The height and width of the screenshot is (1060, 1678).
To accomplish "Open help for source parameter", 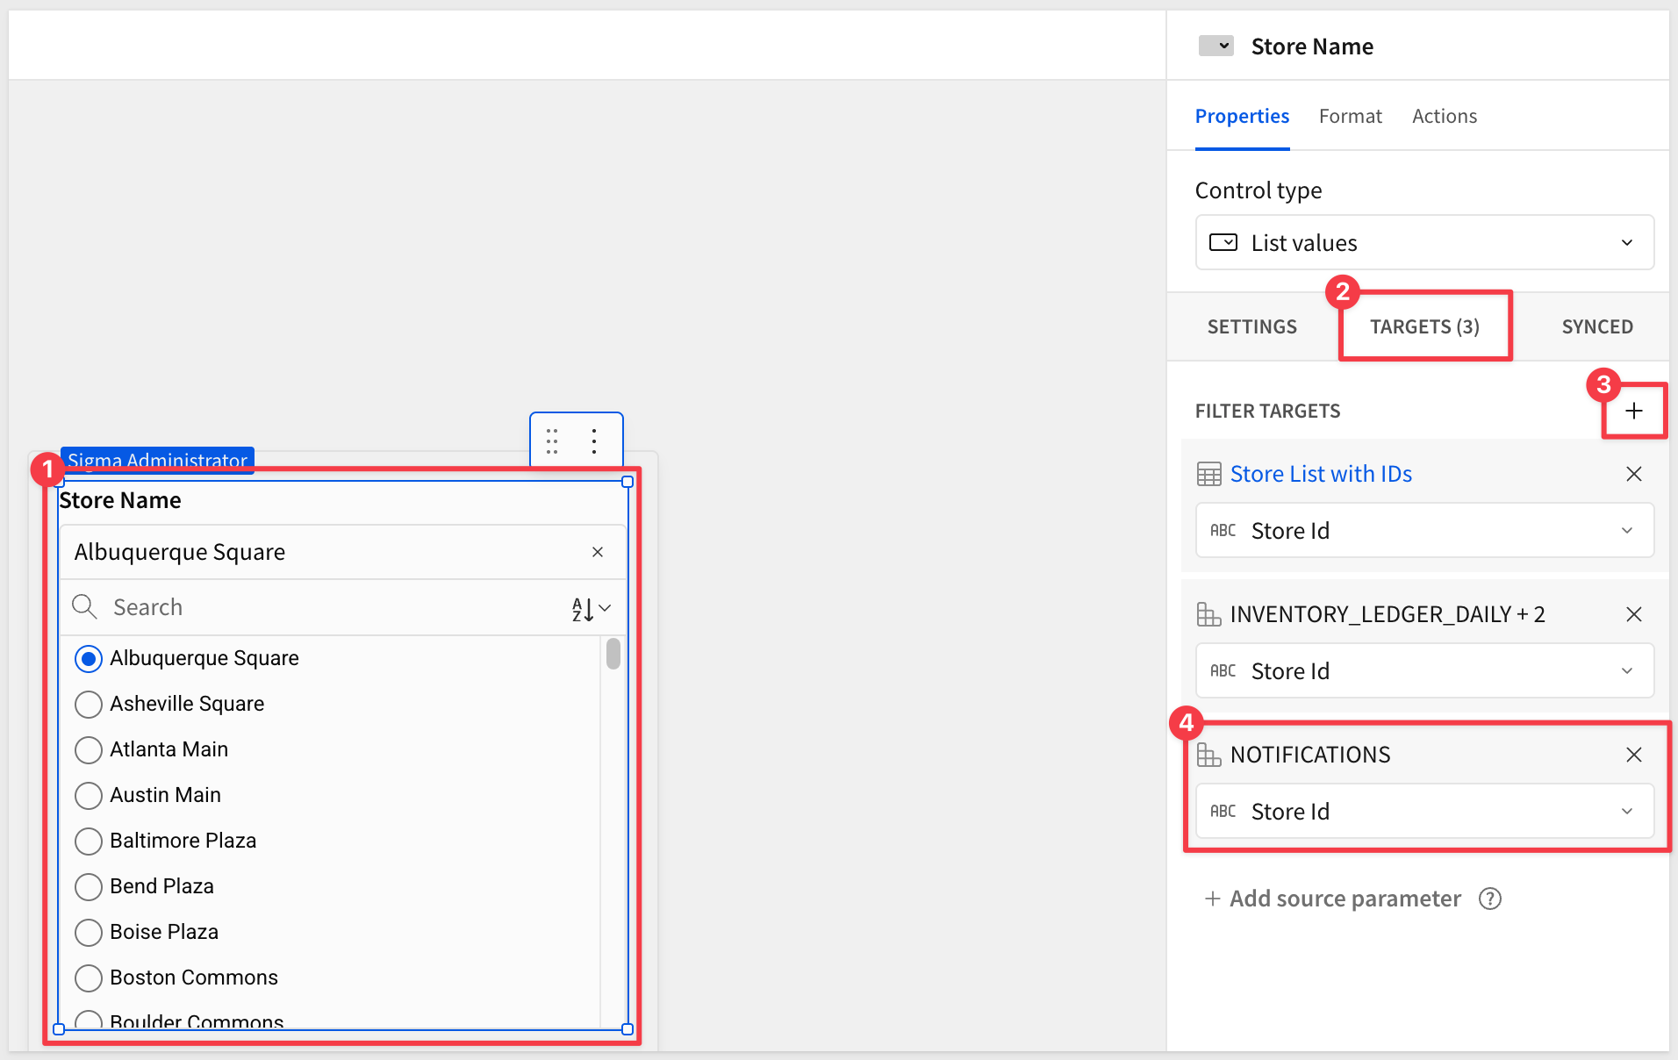I will (1490, 899).
